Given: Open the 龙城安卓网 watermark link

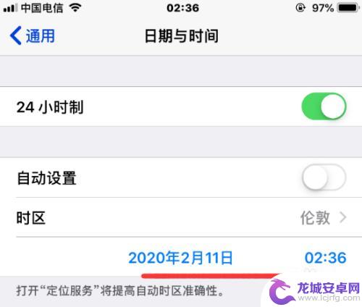Looking at the screenshot, I should [328, 292].
